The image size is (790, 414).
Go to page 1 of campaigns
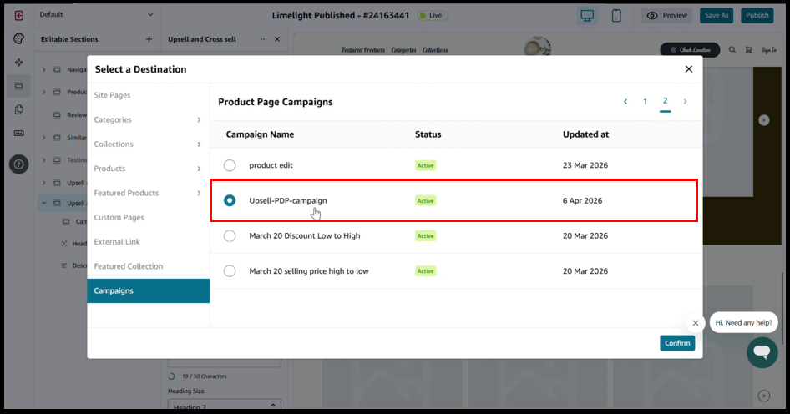coord(645,102)
